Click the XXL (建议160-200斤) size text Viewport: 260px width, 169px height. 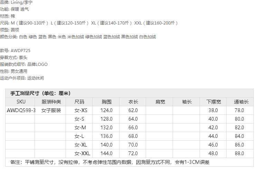[156, 23]
